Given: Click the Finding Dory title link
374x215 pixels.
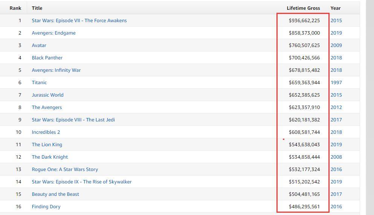Looking at the screenshot, I should [46, 206].
